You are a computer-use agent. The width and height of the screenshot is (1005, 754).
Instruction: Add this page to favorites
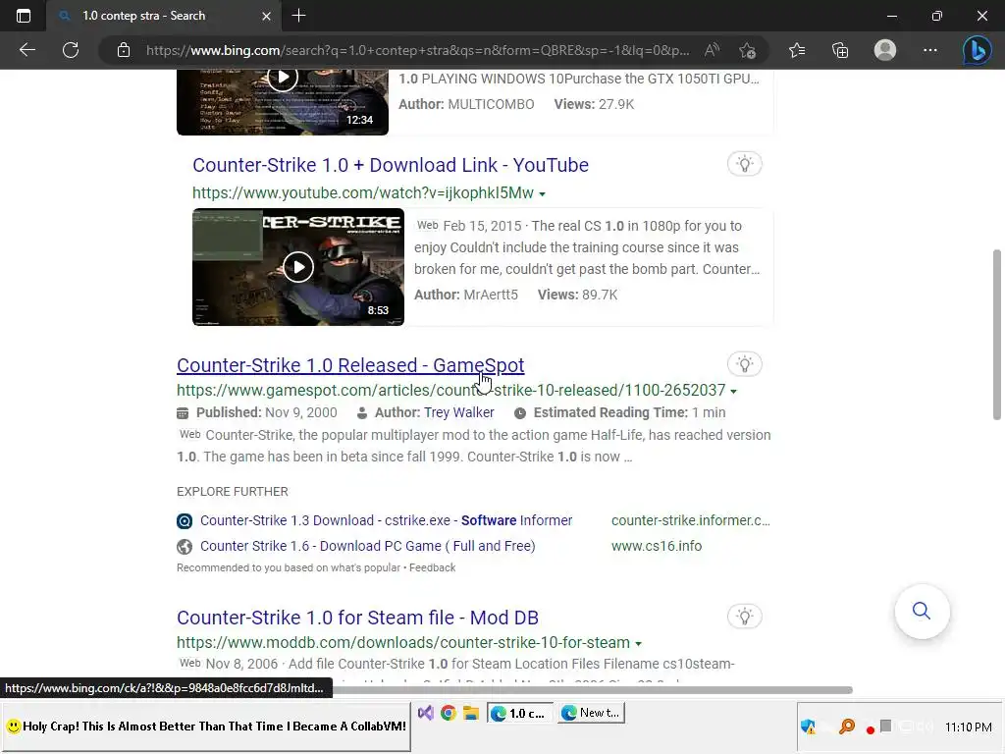point(747,50)
